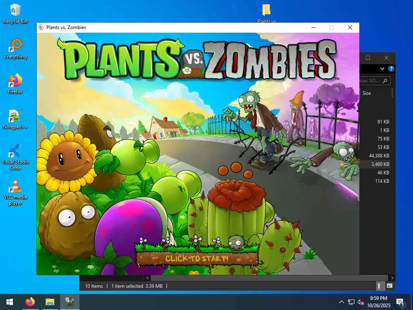Open the network status tray icon
The height and width of the screenshot is (310, 413).
pyautogui.click(x=351, y=302)
